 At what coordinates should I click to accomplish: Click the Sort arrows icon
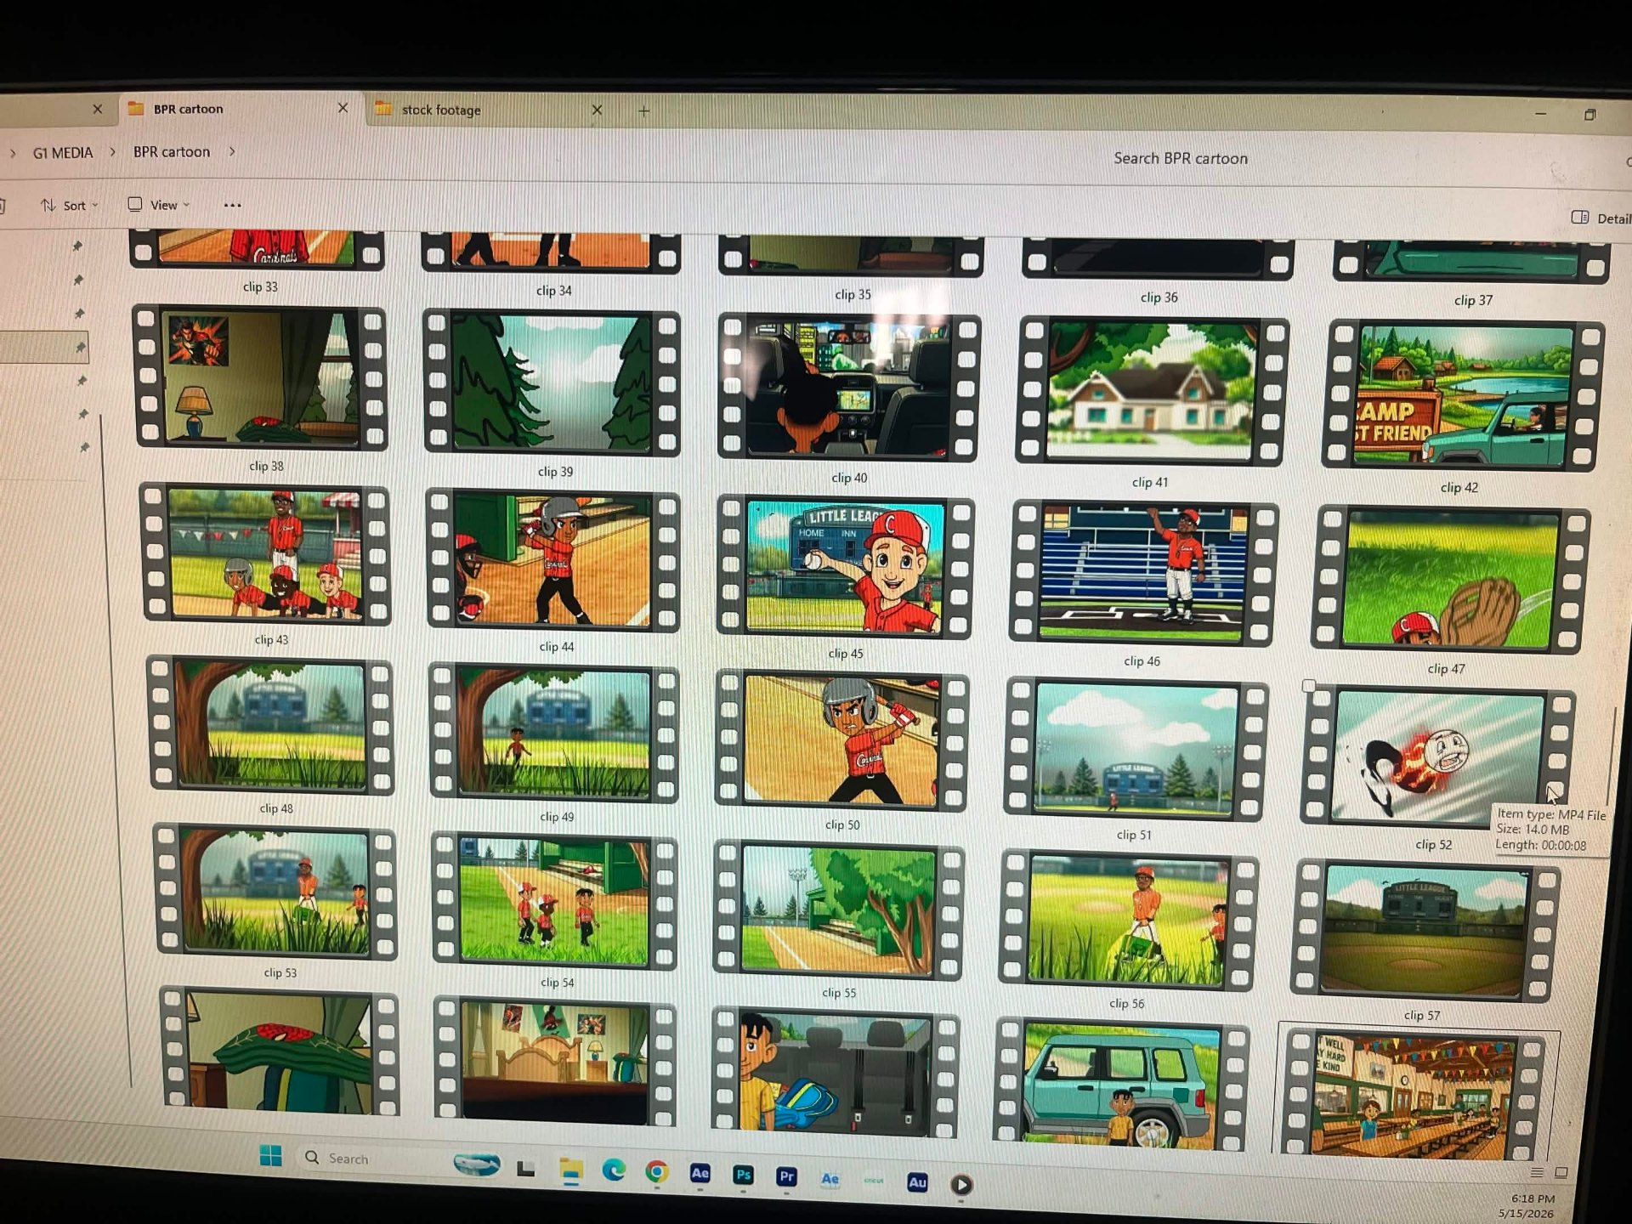(x=48, y=205)
